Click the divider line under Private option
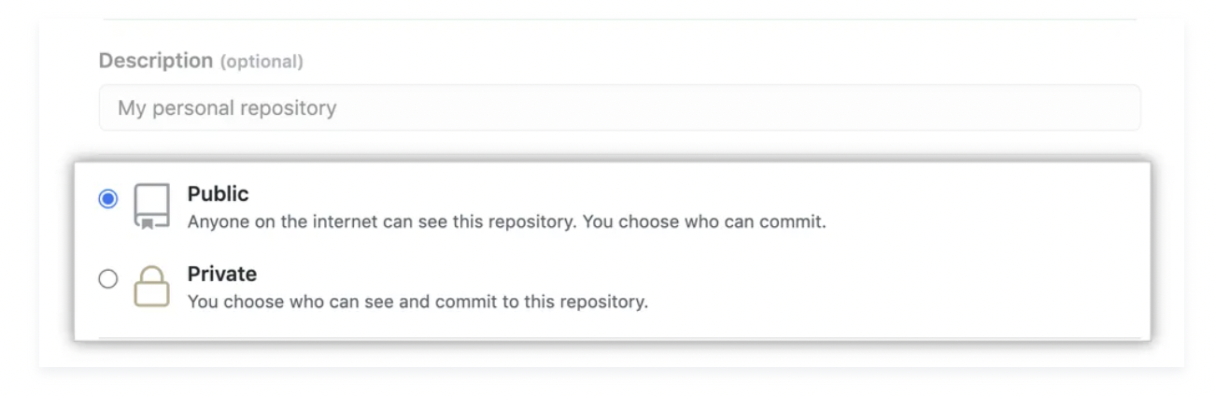The width and height of the screenshot is (1216, 396). point(619,338)
